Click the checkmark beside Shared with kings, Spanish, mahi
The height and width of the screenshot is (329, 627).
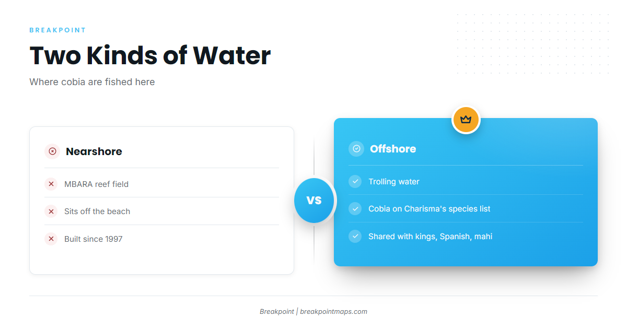355,237
